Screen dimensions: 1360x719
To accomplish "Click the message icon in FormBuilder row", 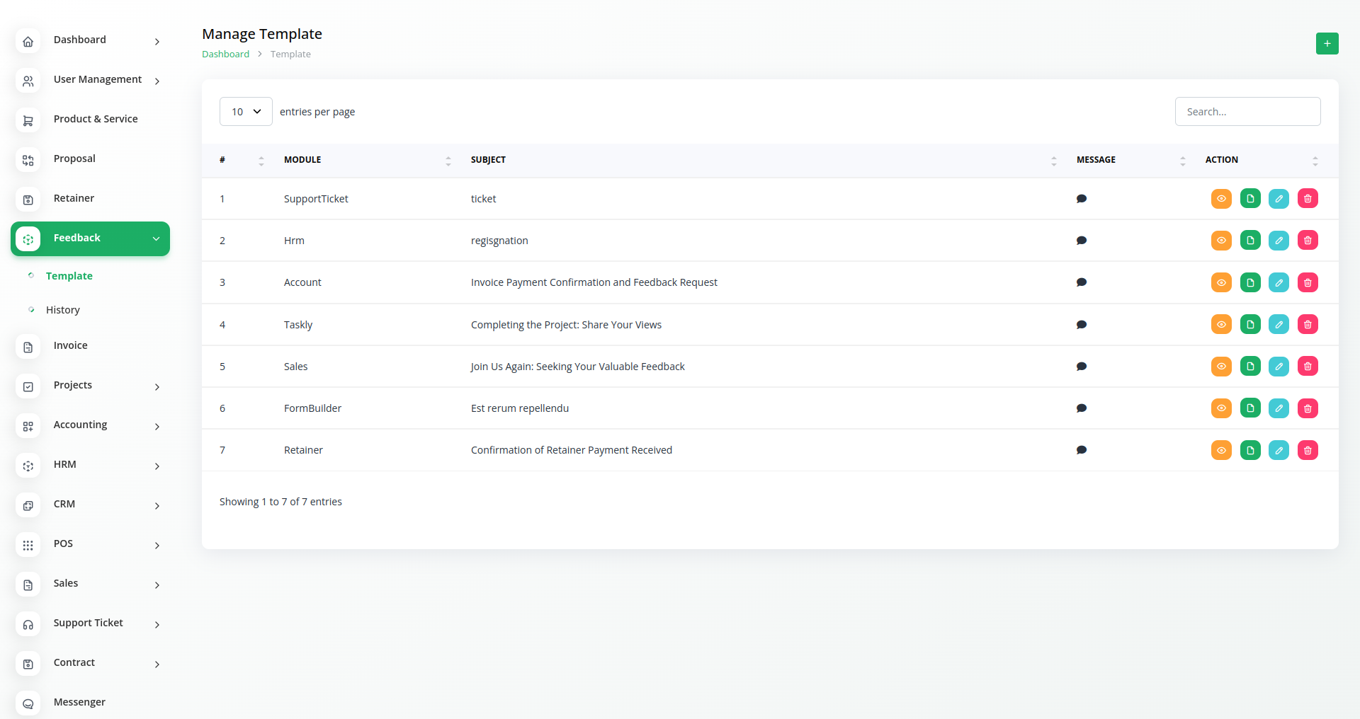I will [x=1081, y=408].
